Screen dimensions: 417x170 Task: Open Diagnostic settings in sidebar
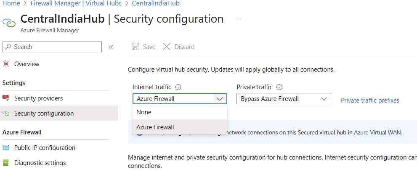click(40, 163)
